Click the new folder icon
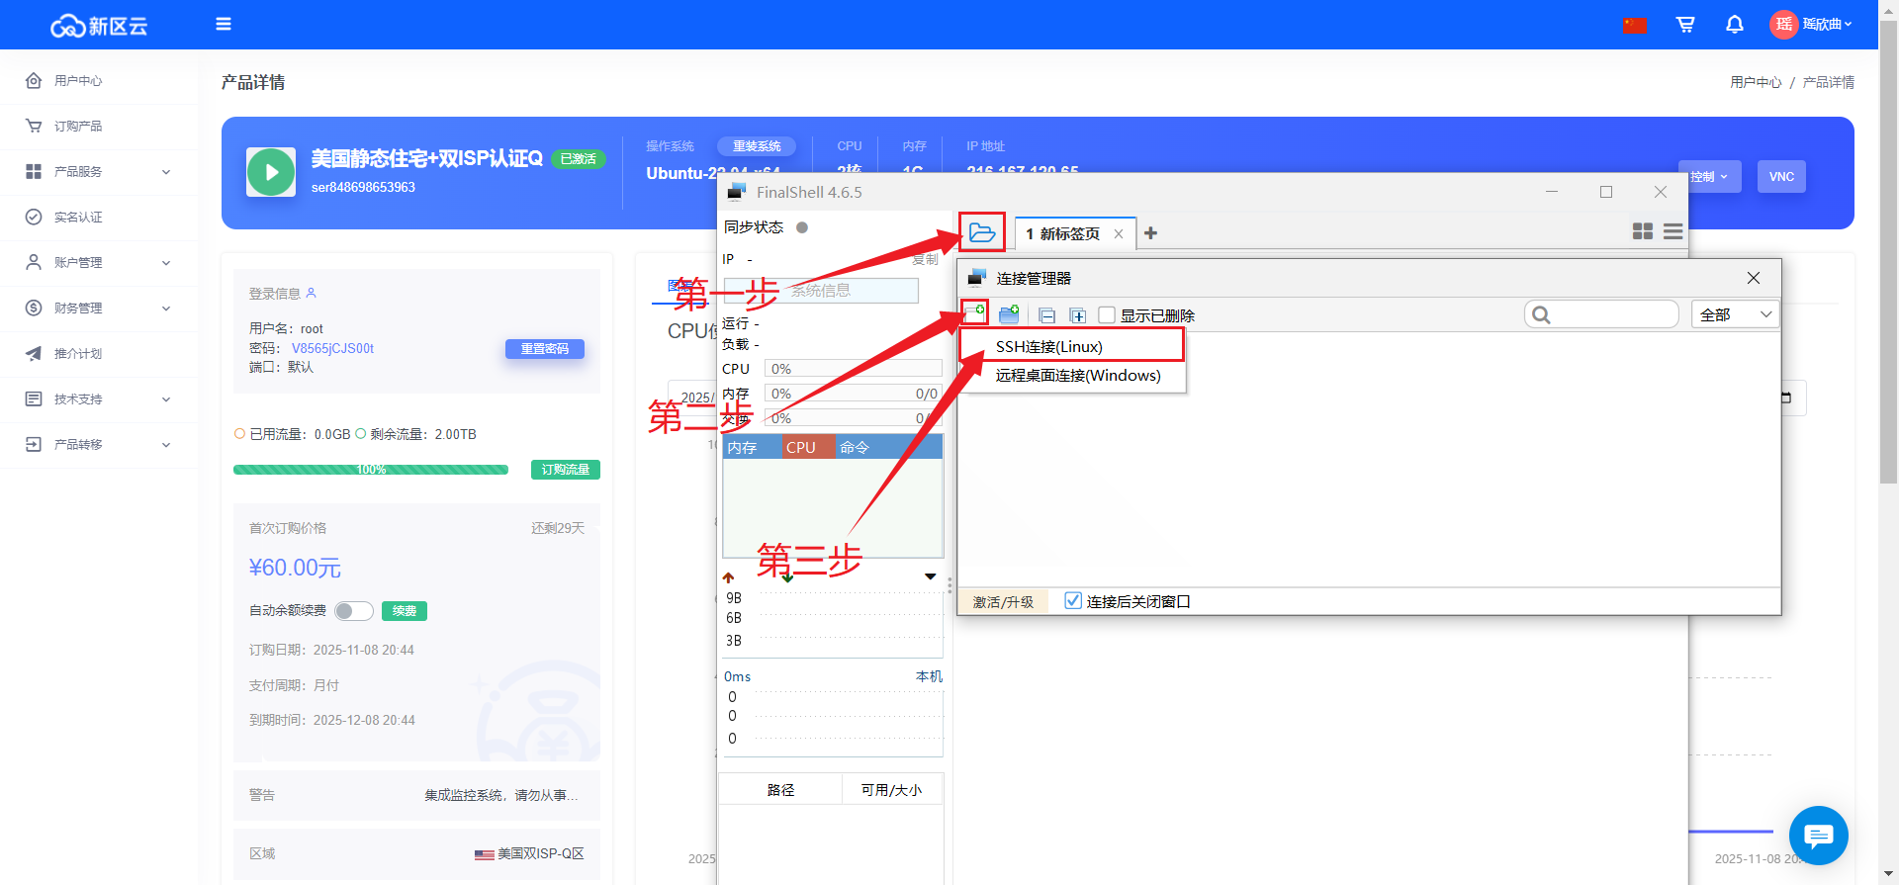 (x=1009, y=315)
